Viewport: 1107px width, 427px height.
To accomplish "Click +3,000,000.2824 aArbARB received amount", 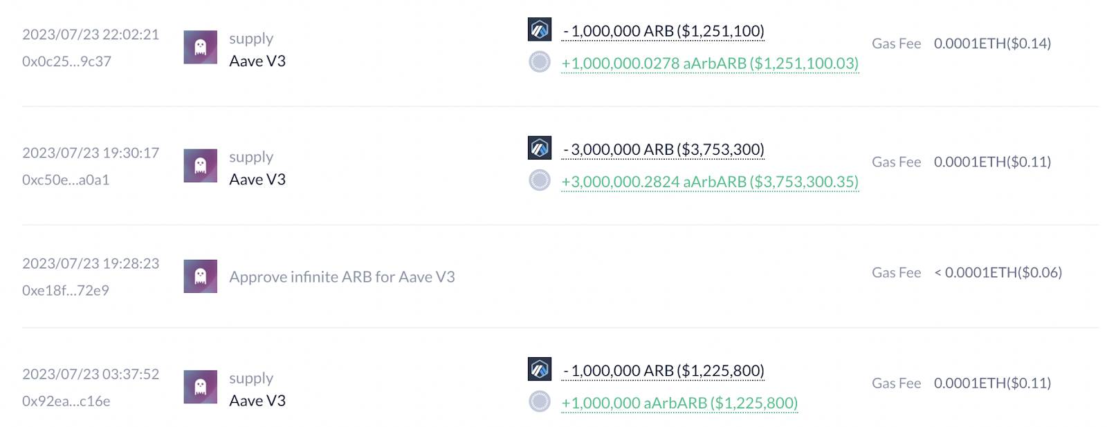I will click(710, 182).
